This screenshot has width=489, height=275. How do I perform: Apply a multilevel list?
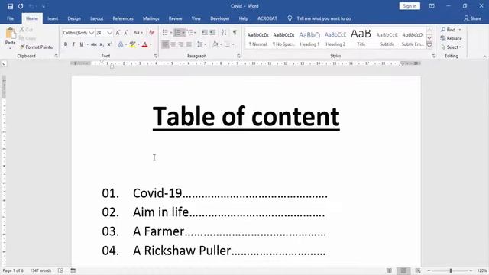point(190,32)
